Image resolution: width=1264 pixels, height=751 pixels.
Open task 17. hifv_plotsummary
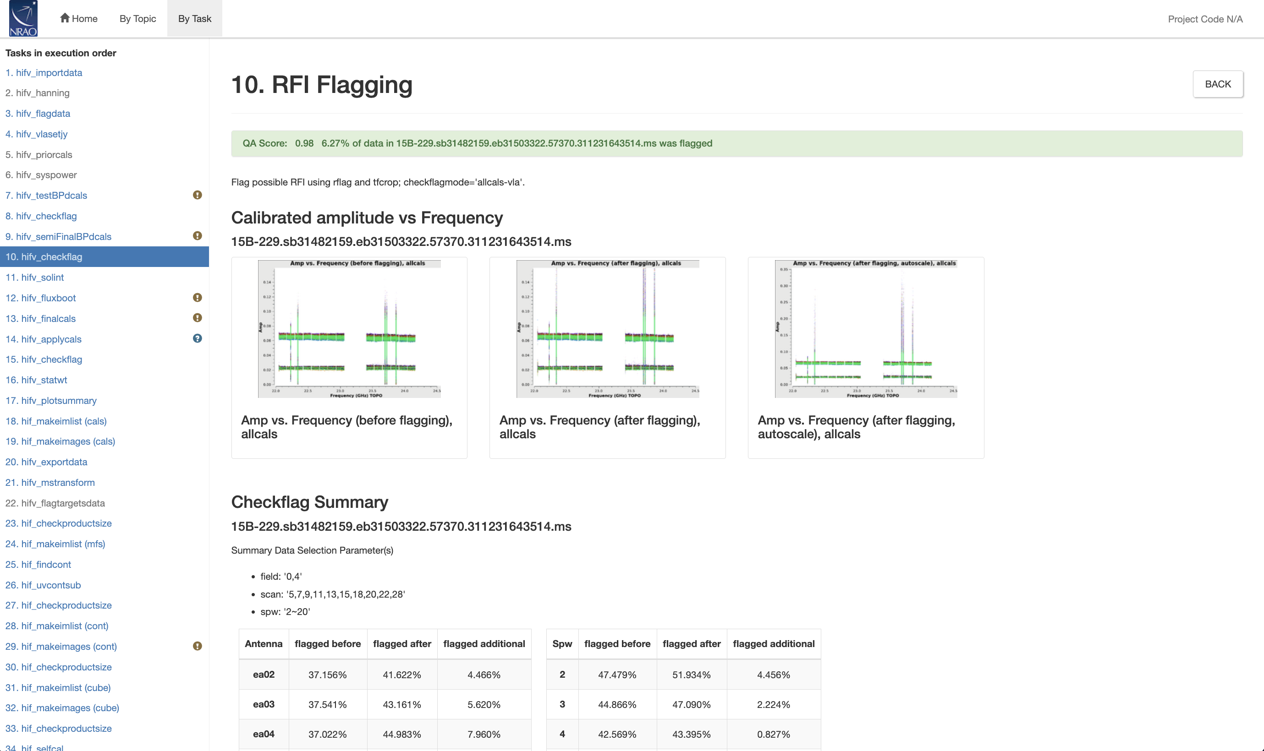click(50, 401)
